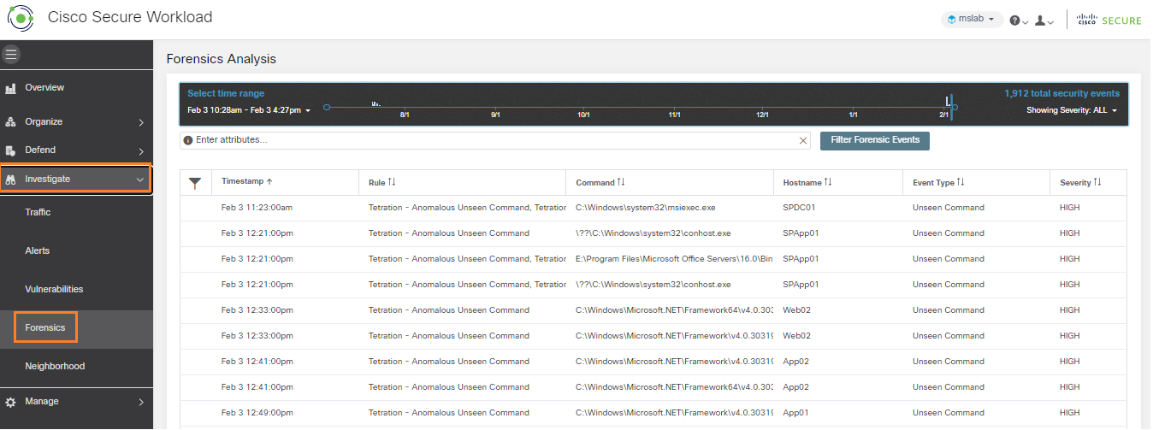1159x430 pixels.
Task: Click the left handle of time range slider
Action: 327,107
